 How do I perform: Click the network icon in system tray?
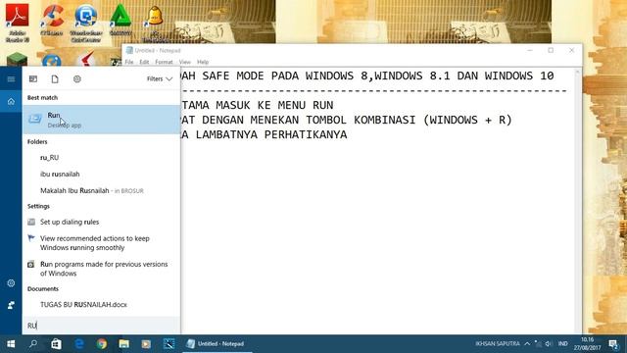pos(539,344)
